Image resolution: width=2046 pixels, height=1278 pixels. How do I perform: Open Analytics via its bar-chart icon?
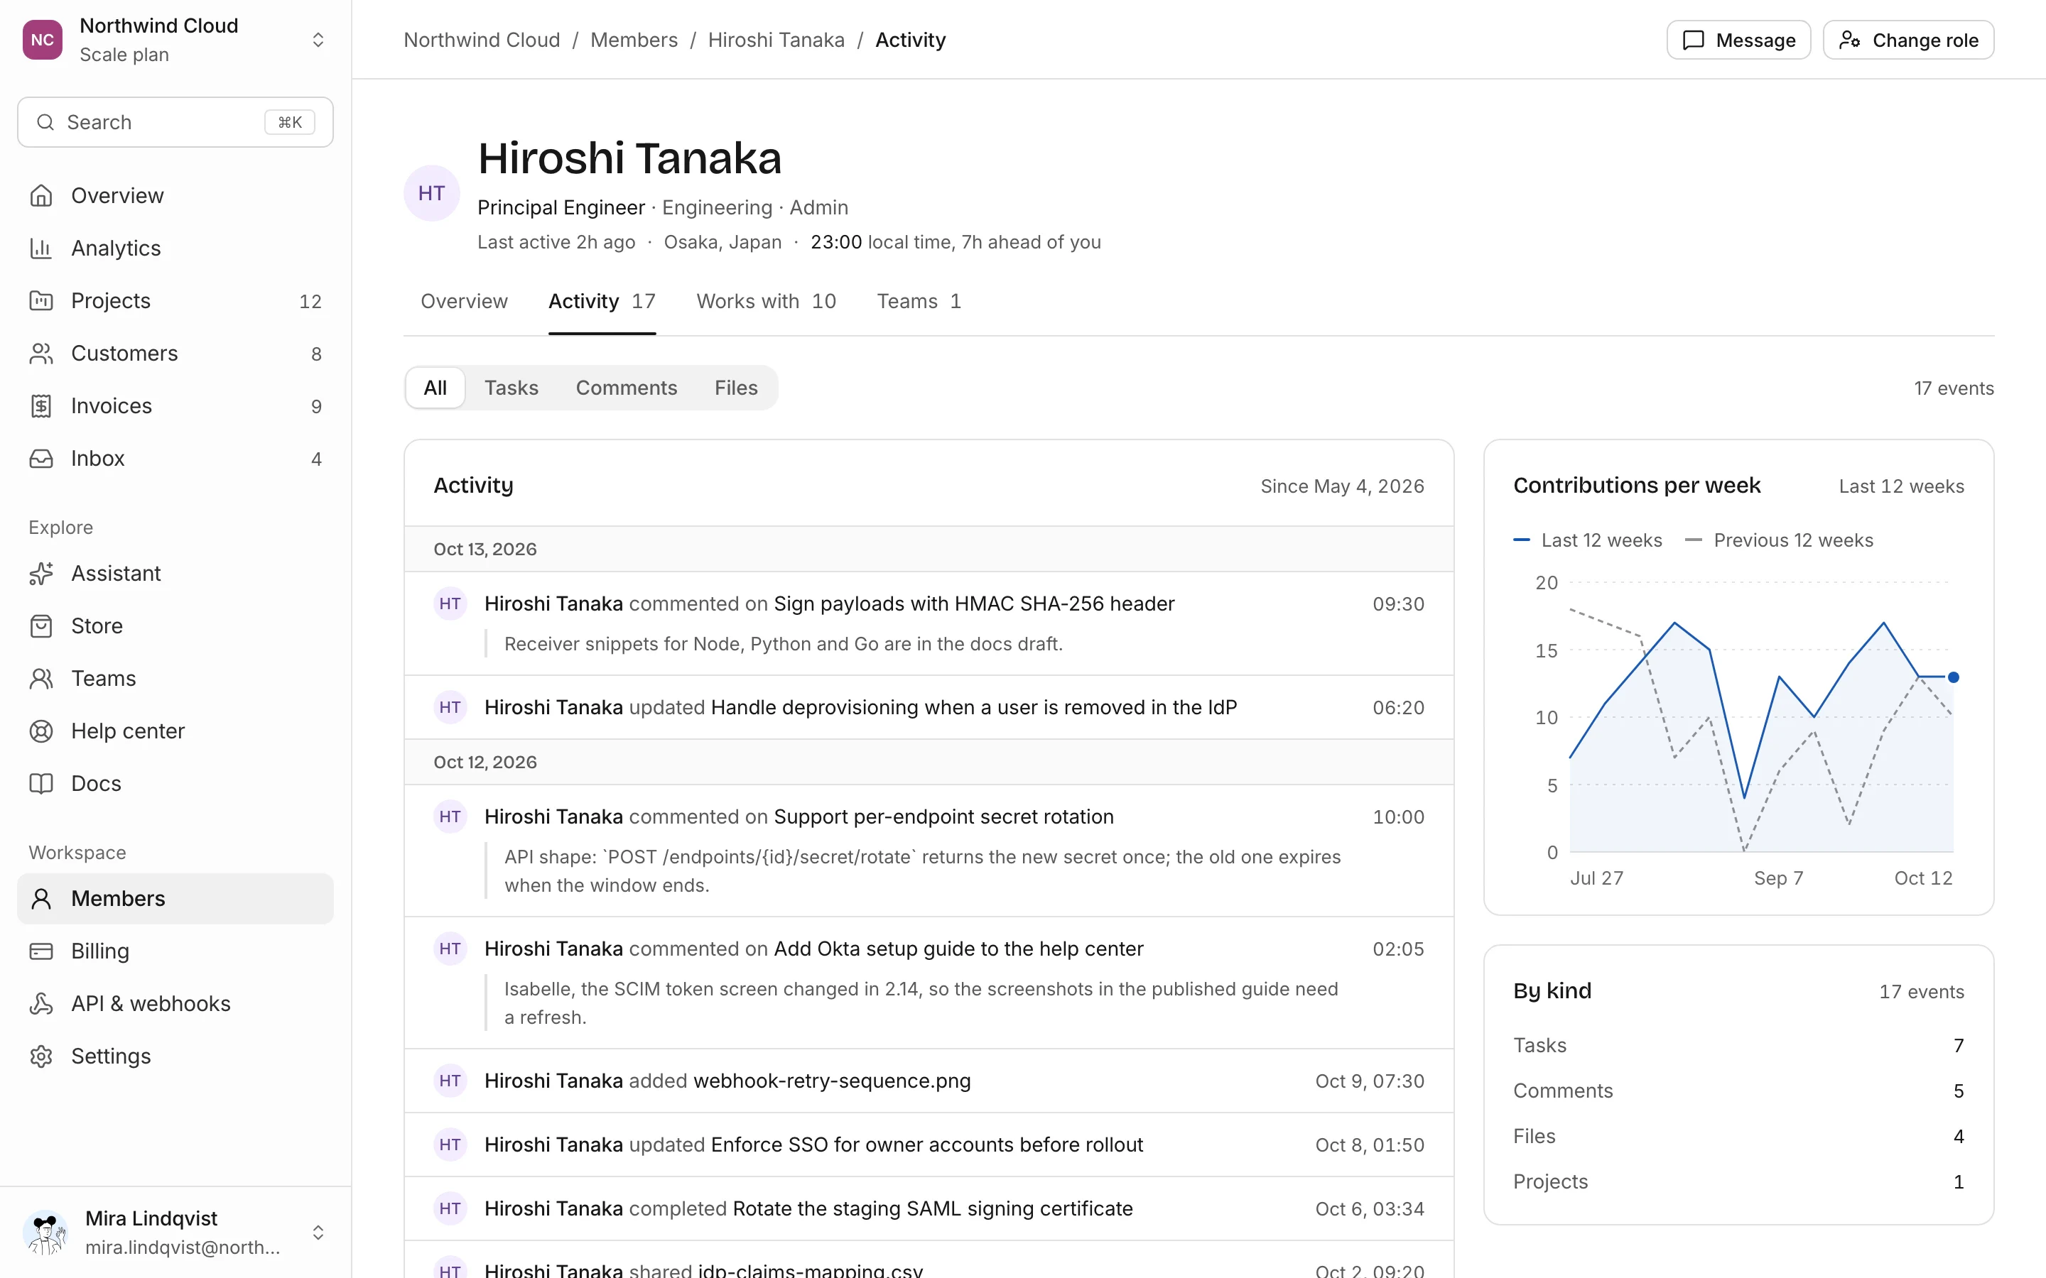40,248
